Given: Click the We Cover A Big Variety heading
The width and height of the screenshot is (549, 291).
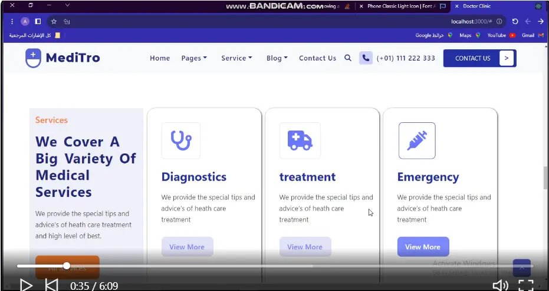Looking at the screenshot, I should pyautogui.click(x=86, y=167).
